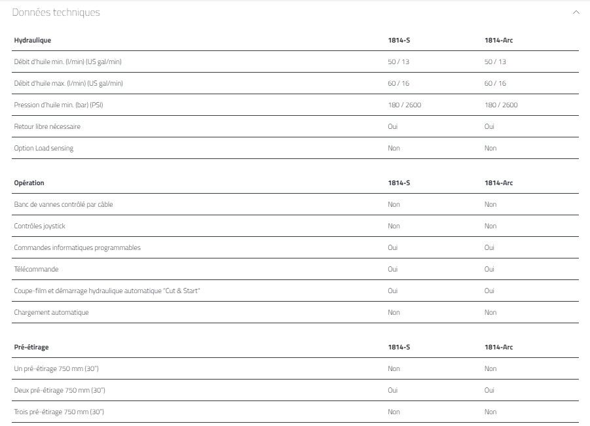
Task: Click the Chargement automatique row label
Action: coord(51,313)
